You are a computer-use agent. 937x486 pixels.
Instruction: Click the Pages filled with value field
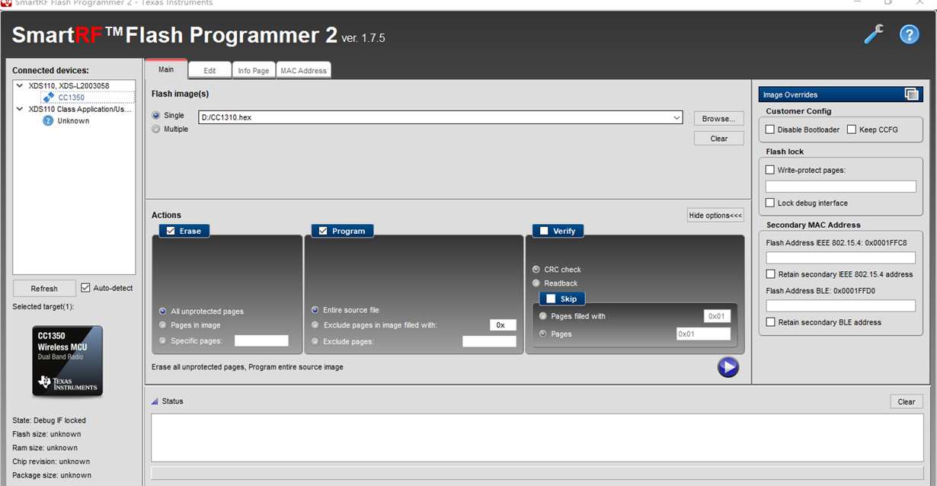pos(717,316)
